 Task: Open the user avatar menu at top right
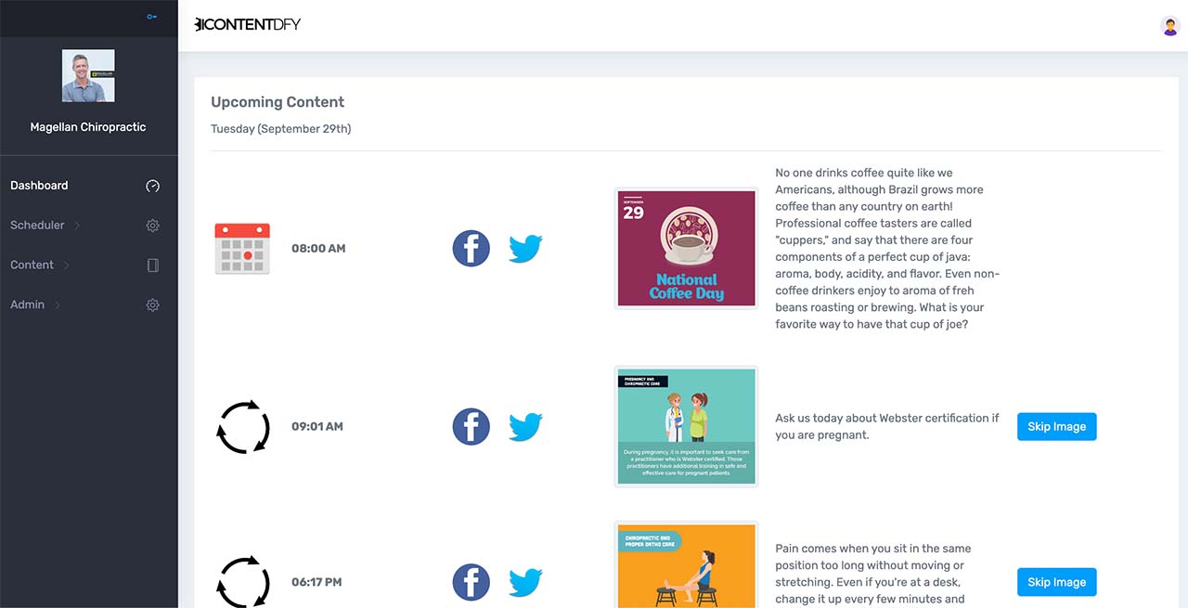point(1169,26)
